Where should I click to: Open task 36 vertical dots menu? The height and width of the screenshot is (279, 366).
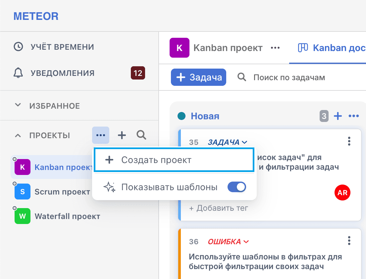coord(349,241)
